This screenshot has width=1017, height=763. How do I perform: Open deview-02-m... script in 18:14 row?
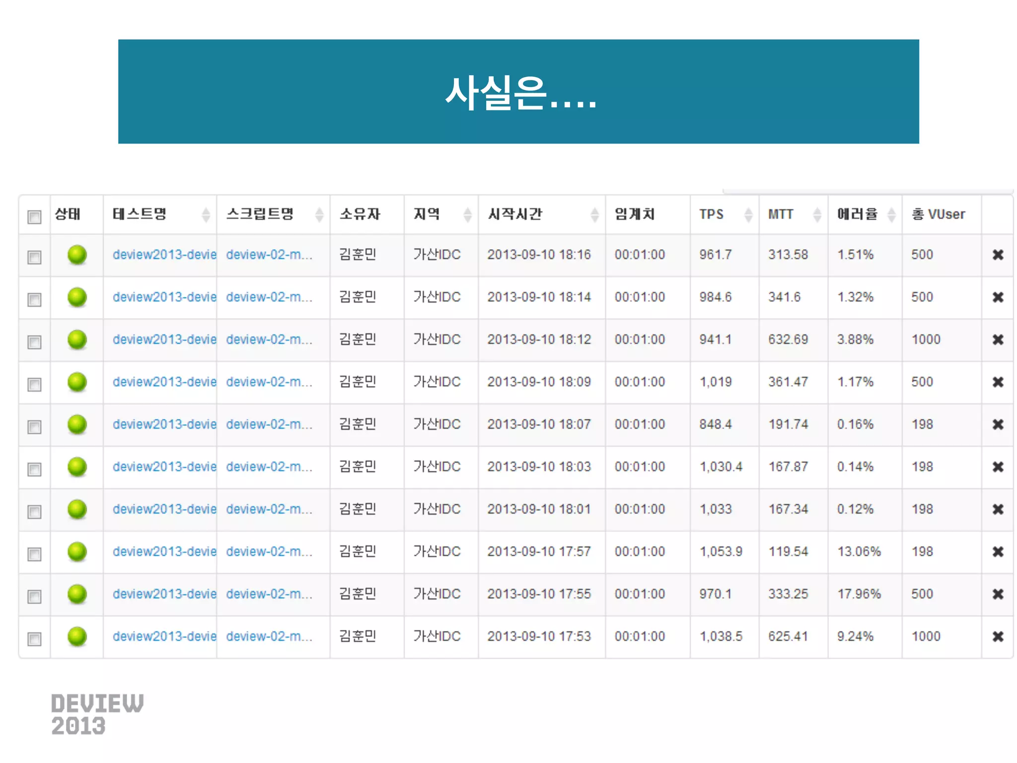pos(269,297)
